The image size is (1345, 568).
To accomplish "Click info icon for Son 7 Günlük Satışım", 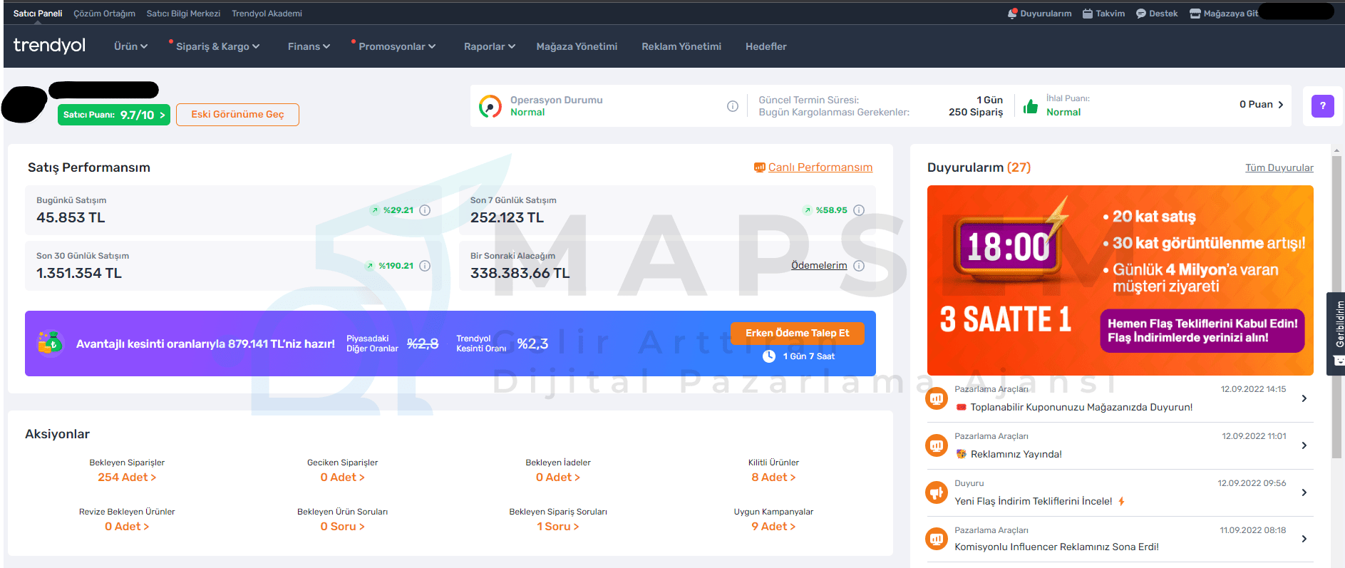I will click(859, 210).
